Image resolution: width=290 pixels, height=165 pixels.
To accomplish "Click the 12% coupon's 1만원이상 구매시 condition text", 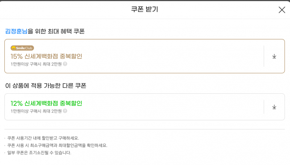I will click(x=36, y=111).
